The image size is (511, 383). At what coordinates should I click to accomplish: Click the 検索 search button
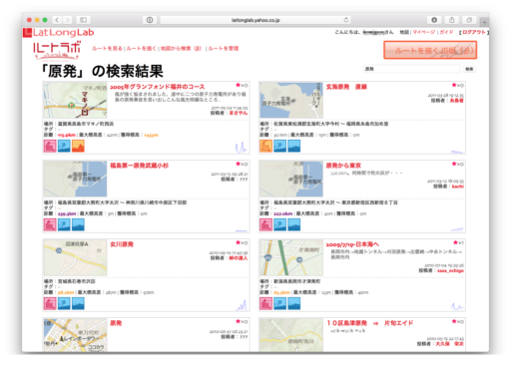click(x=469, y=69)
